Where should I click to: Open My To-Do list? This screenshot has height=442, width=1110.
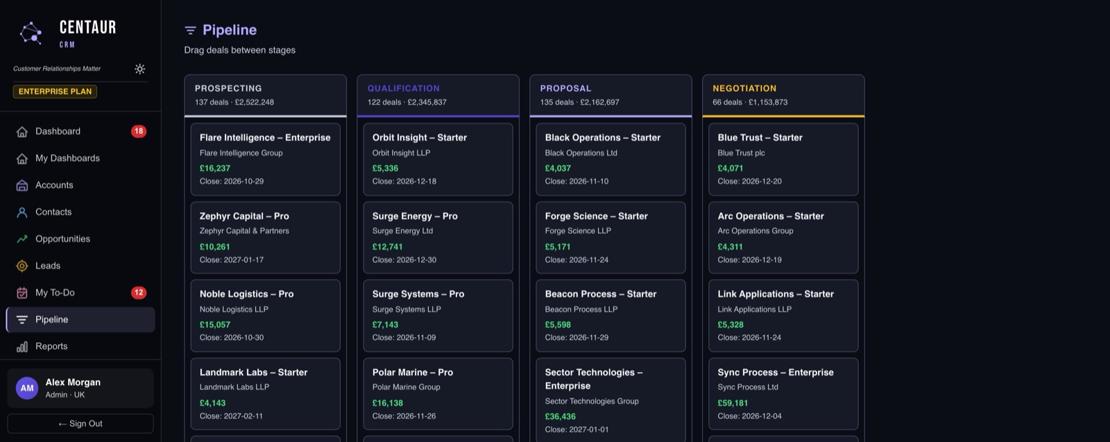[x=80, y=293]
